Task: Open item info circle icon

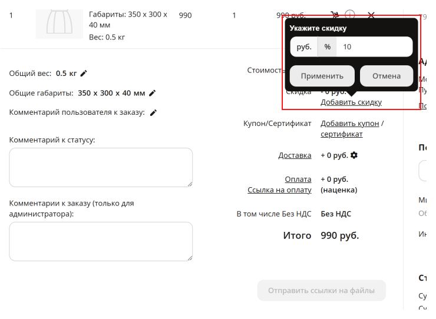Action: [350, 14]
